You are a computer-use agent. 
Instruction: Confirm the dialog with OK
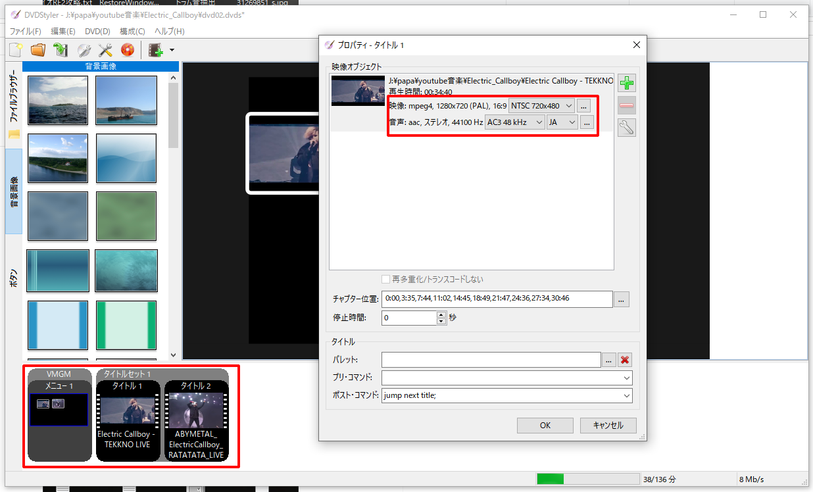coord(545,425)
